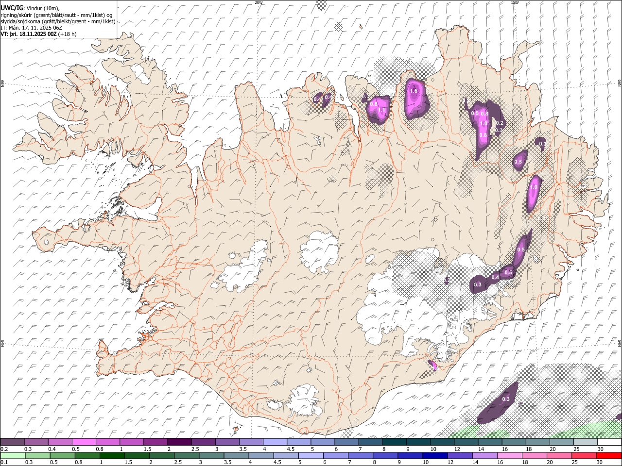Select the dark green 1 rainfall swatch
Image resolution: width=622 pixels, height=466 pixels.
click(112, 455)
